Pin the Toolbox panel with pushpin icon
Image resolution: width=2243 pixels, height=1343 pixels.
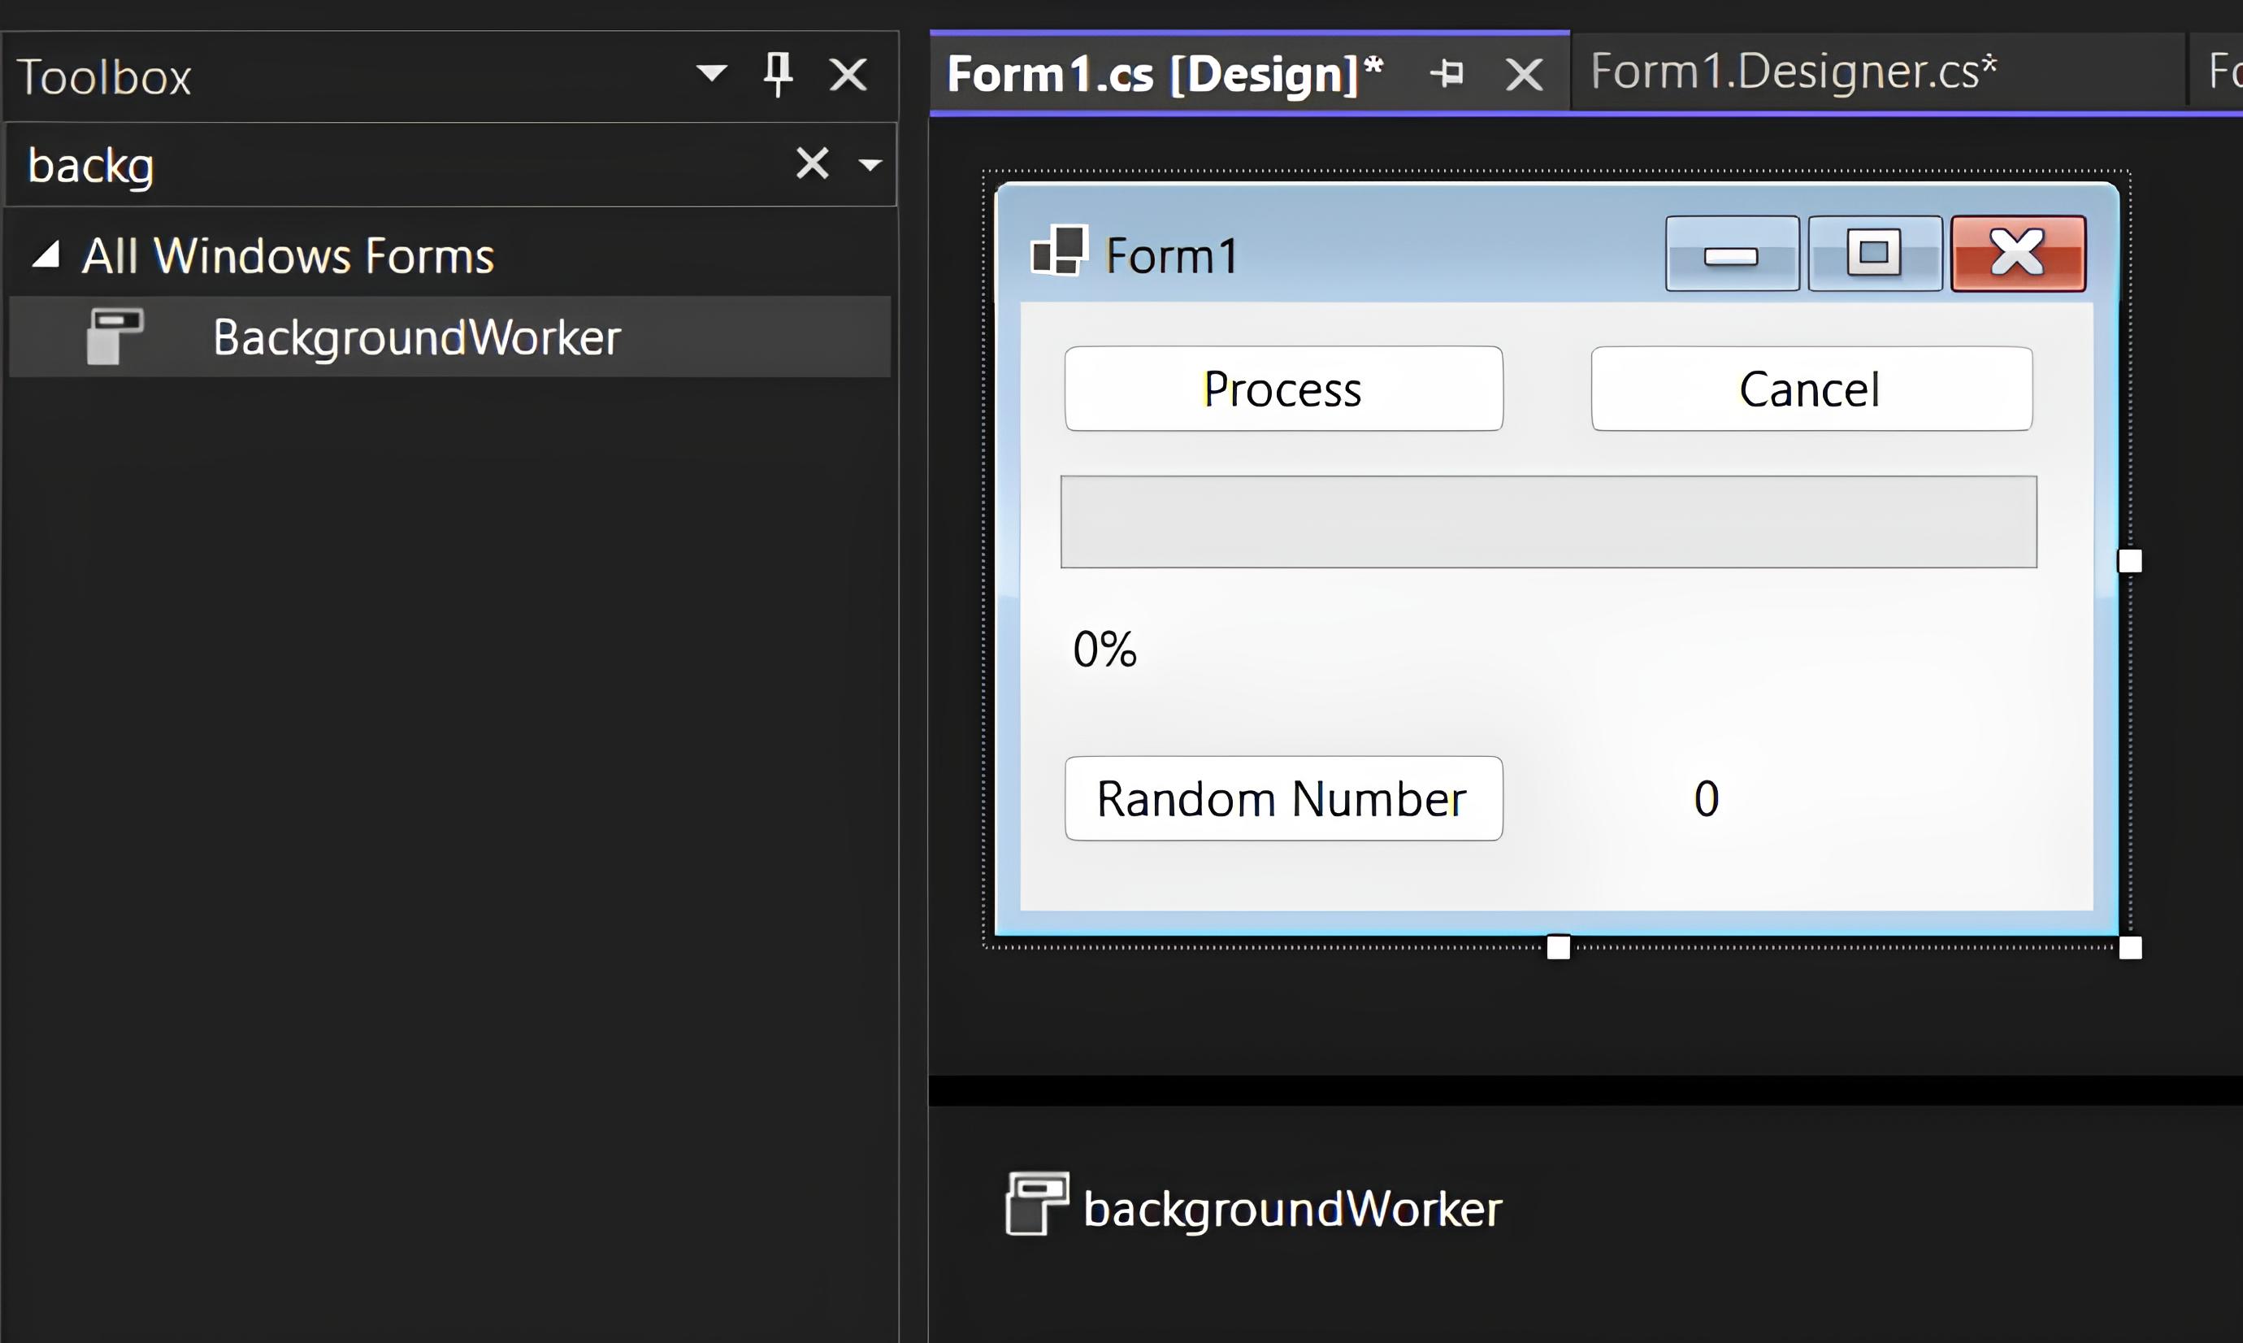[778, 74]
